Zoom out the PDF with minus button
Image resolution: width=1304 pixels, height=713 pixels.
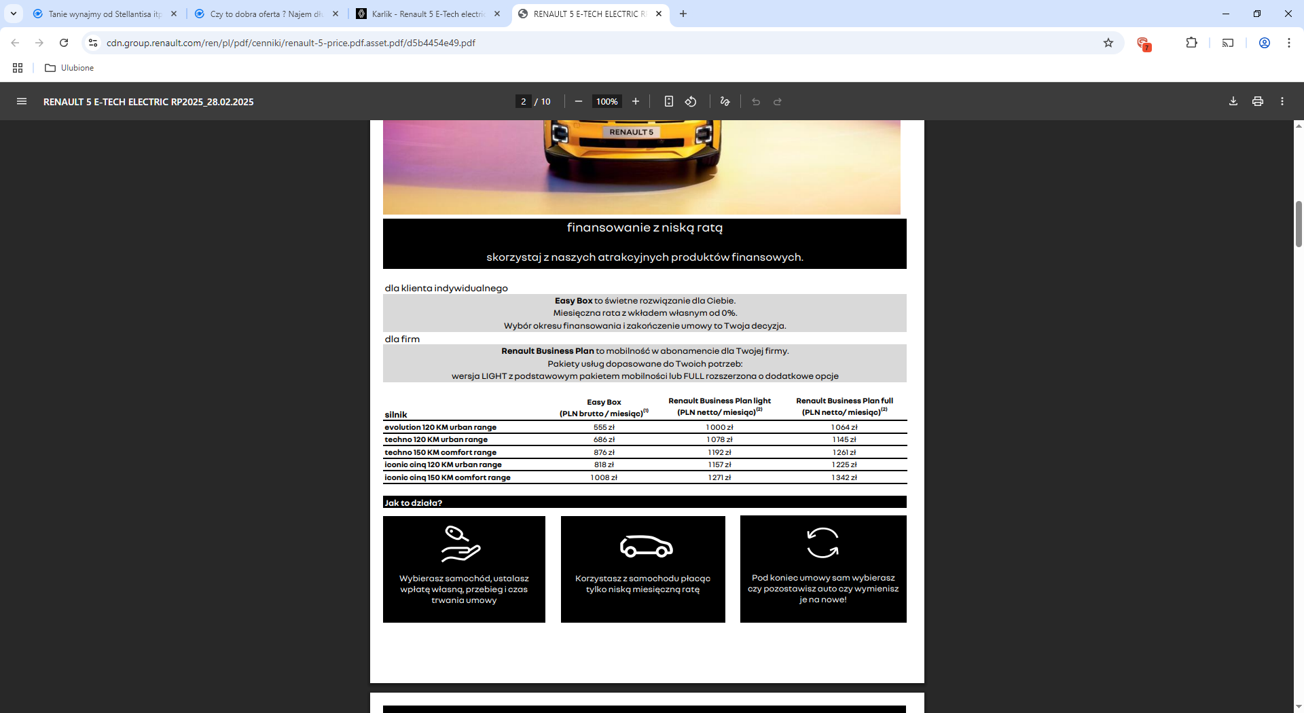click(579, 101)
